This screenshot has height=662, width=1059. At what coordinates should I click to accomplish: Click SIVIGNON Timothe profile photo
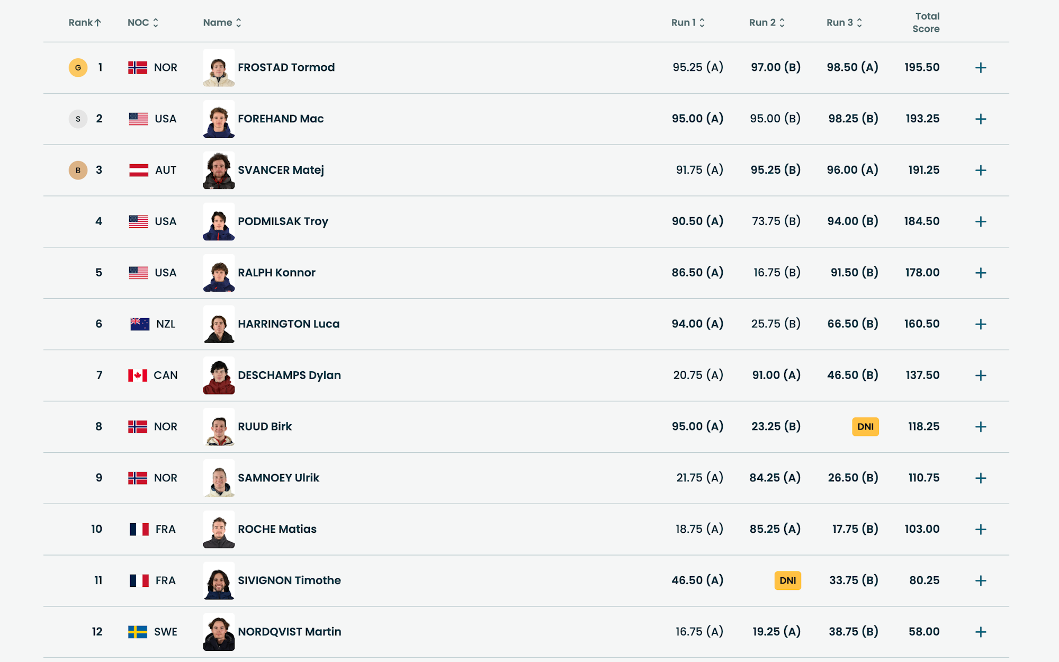[x=219, y=581]
